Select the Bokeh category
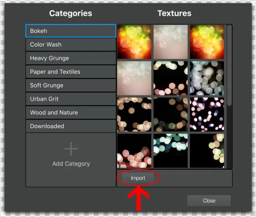 pos(70,31)
